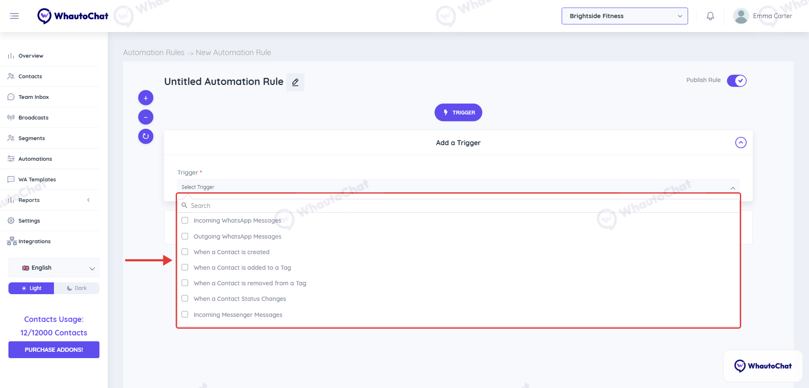Viewport: 809px width, 388px height.
Task: Zoom out with the minus circle button
Action: click(146, 117)
